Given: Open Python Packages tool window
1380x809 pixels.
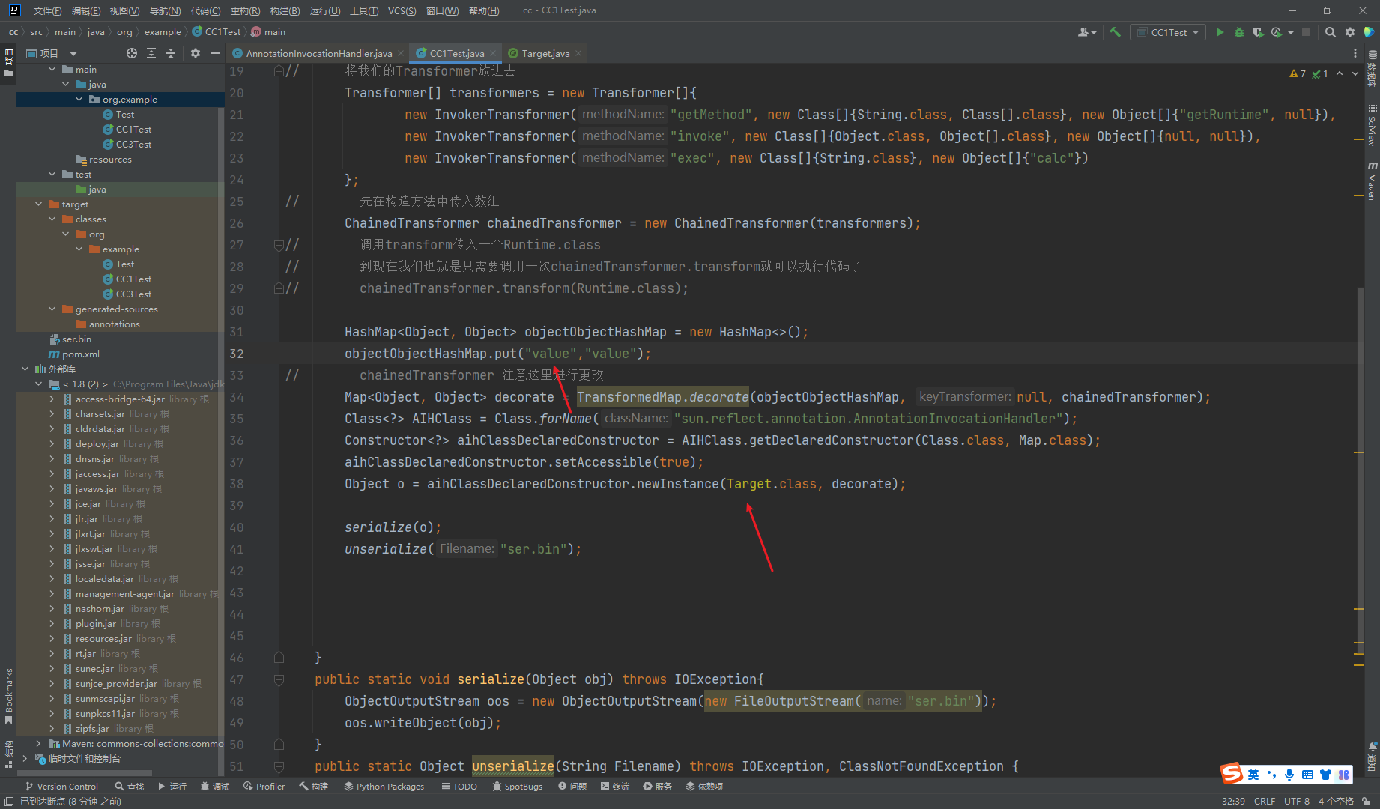Looking at the screenshot, I should coord(384,787).
